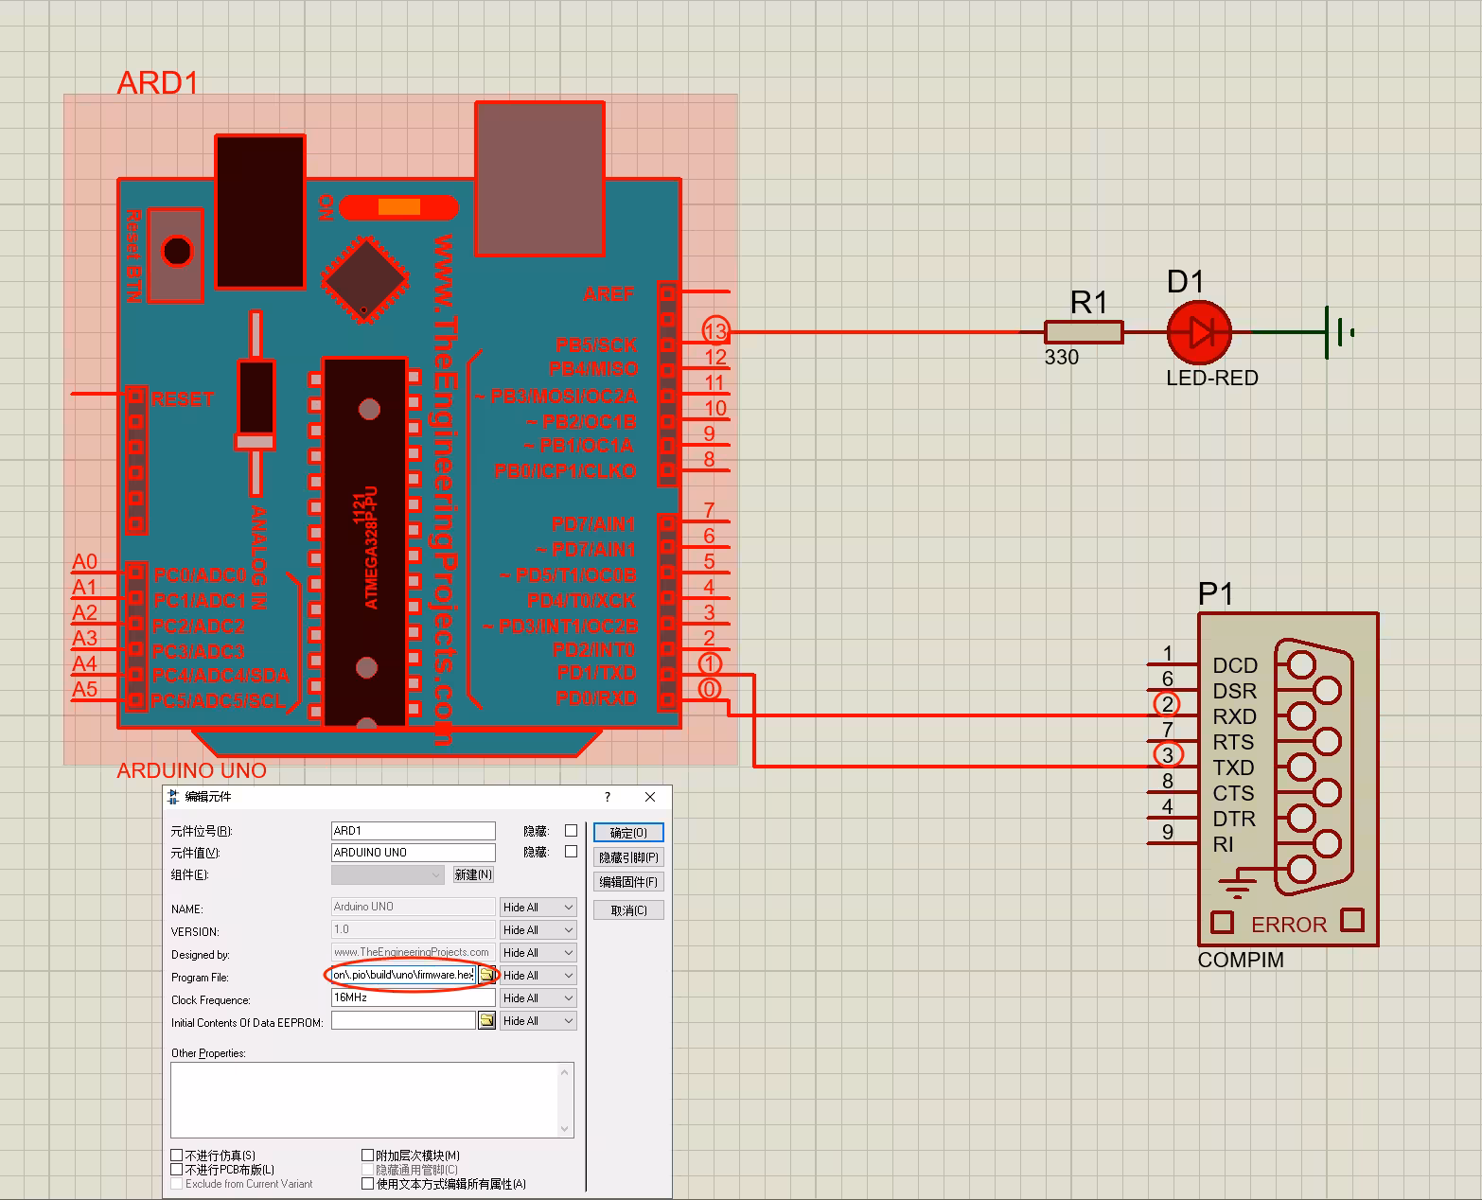Click the ground terminal symbol
The image size is (1482, 1200).
1337,332
